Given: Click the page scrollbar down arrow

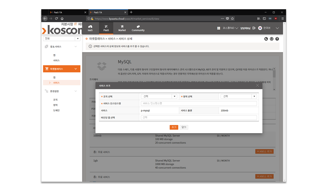Looking at the screenshot, I should tap(285, 180).
